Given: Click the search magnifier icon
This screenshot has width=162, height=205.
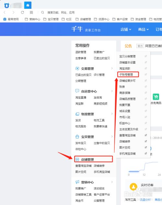Looking at the screenshot, I should click(x=42, y=12).
